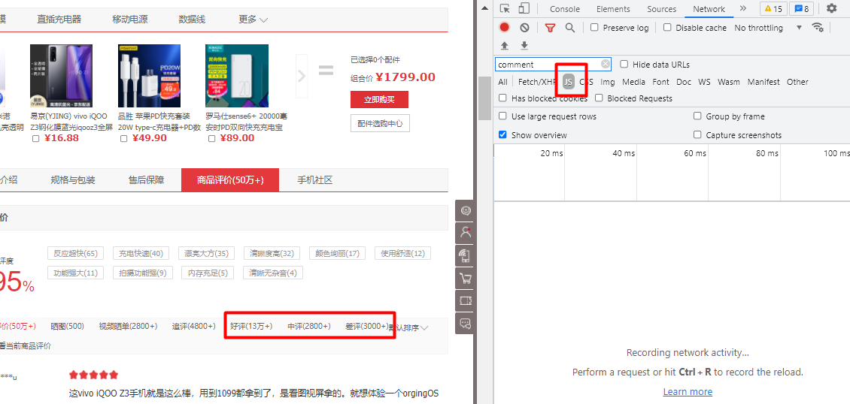
Task: Show 好评(13万+) positive reviews
Action: (251, 326)
